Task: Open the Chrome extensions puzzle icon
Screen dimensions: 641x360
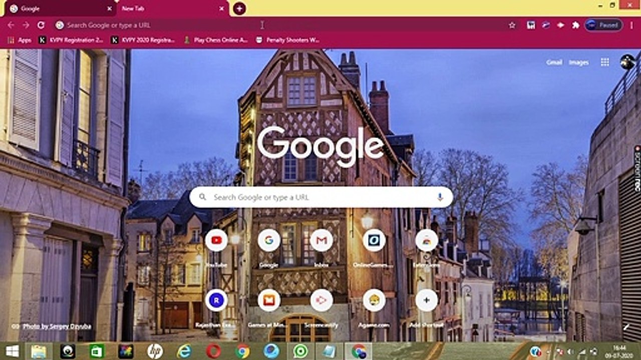Action: coord(575,25)
